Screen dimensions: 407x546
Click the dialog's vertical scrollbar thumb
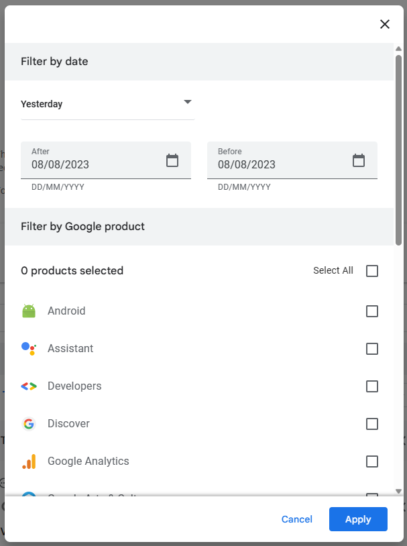click(399, 150)
